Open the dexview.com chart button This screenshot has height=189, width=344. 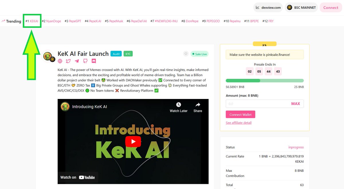268,7
